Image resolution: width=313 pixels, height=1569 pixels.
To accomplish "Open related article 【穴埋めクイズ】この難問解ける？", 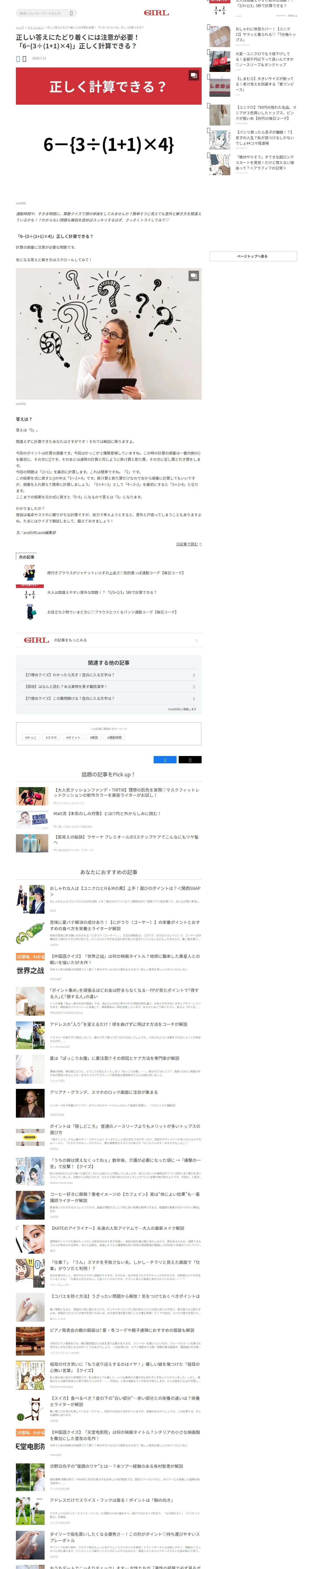I will tap(109, 699).
